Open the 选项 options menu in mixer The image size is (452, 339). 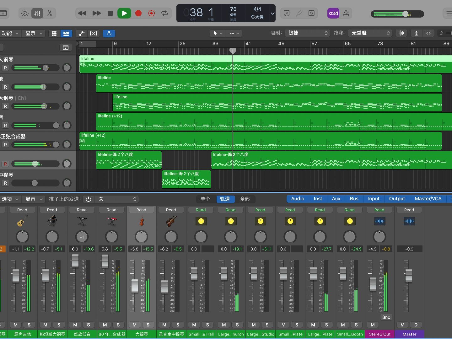coord(10,199)
